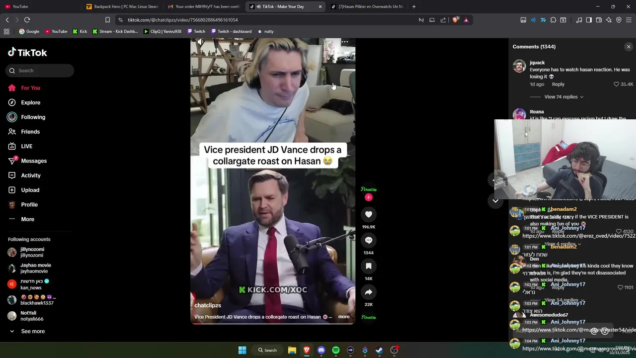
Task: Click TikTok logo in sidebar
Action: click(27, 52)
